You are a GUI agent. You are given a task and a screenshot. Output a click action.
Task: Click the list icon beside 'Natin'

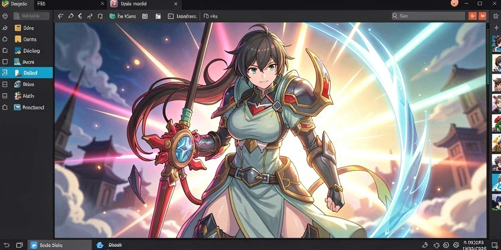pyautogui.click(x=5, y=96)
